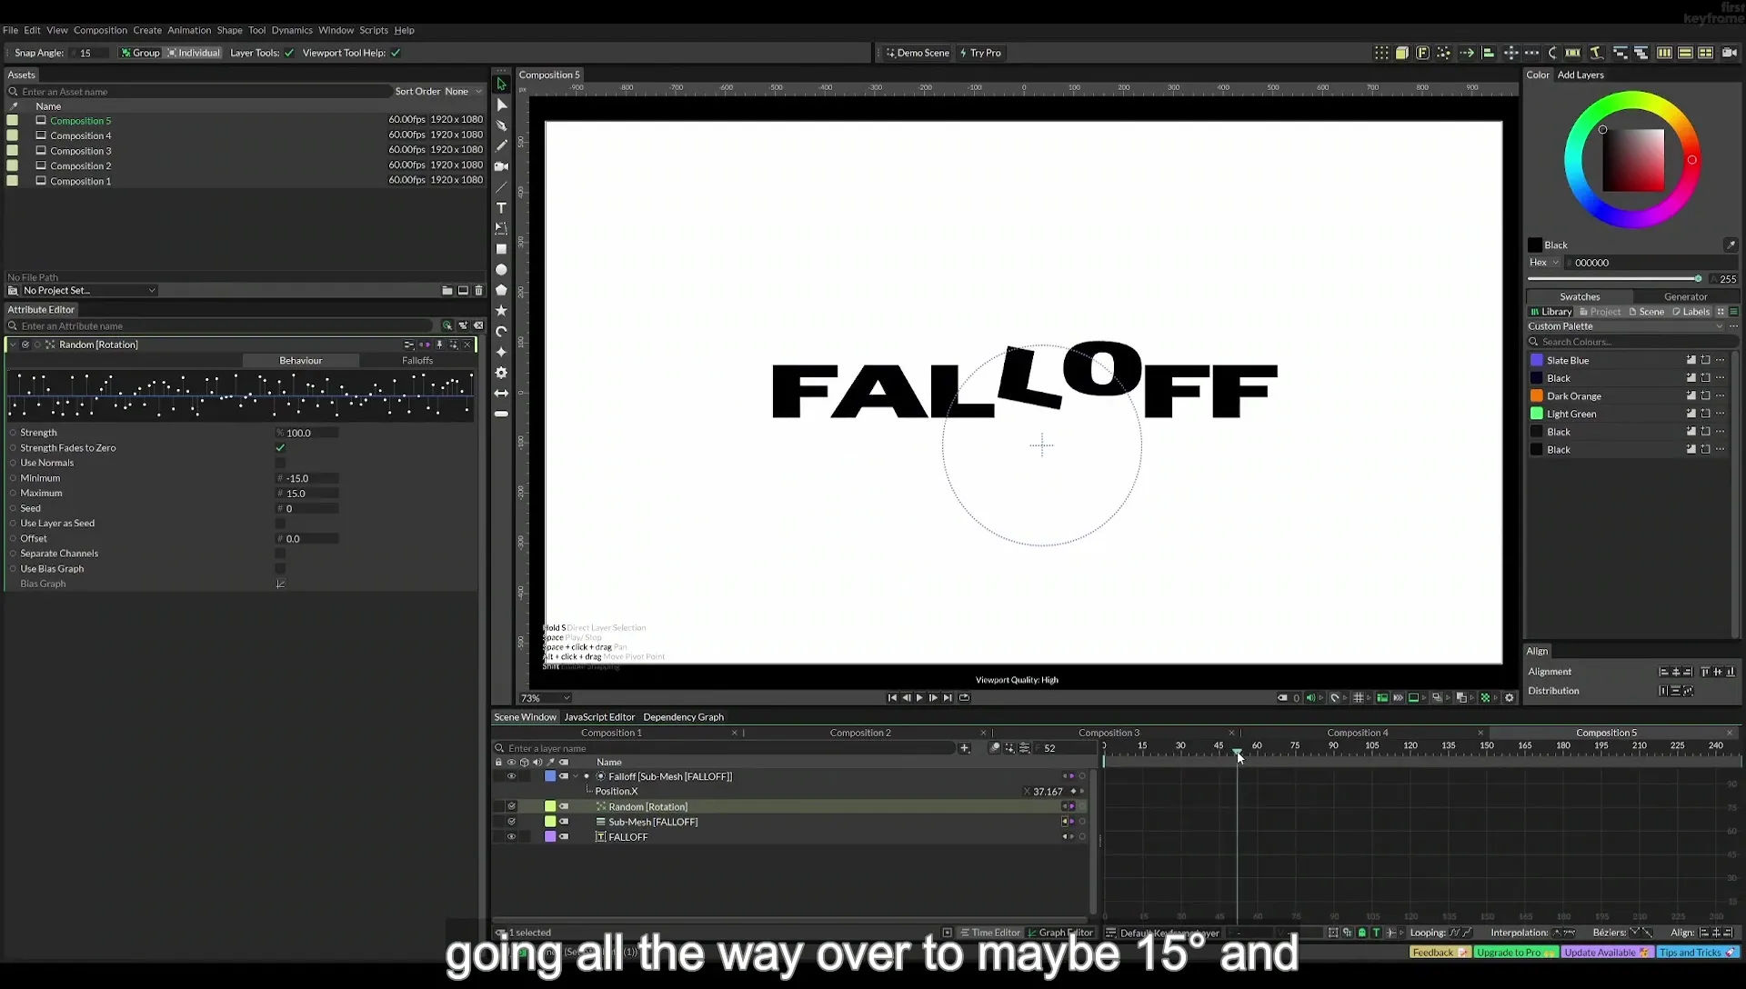
Task: Click the Try Pro button
Action: click(x=980, y=53)
